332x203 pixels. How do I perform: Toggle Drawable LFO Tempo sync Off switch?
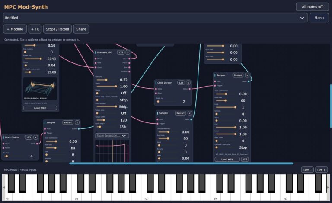coord(107,113)
